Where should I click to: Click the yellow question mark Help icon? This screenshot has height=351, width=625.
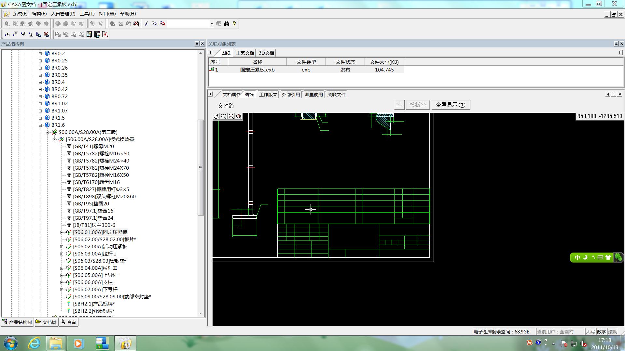(234, 24)
